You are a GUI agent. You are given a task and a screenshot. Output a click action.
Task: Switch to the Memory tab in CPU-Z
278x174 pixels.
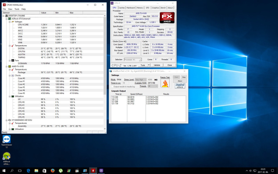tap(140, 8)
